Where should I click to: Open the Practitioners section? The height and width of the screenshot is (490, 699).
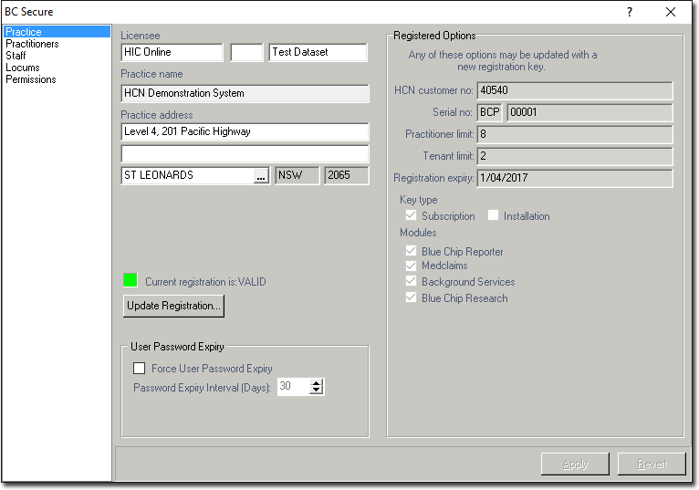(32, 44)
